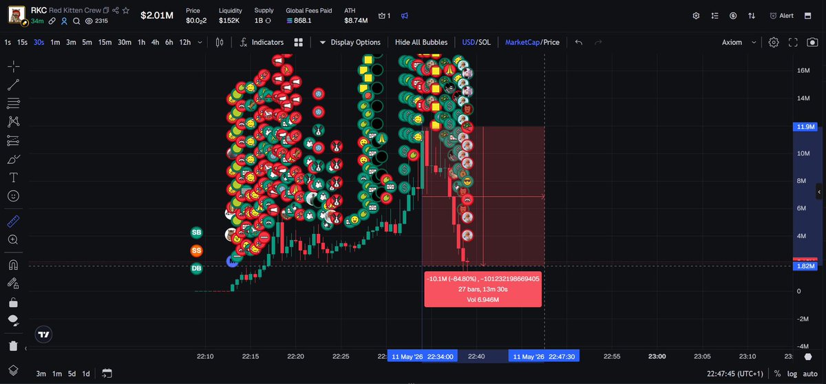Open the forecasting and measurement tools
The image size is (826, 384).
13,140
